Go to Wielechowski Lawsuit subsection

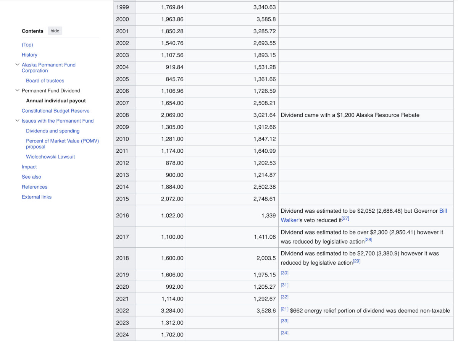(x=50, y=157)
